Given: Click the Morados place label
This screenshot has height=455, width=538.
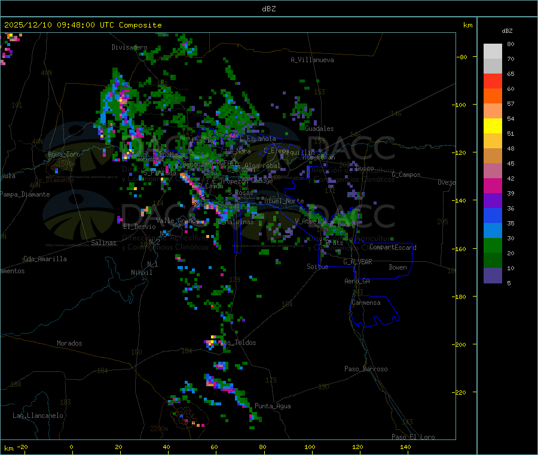Looking at the screenshot, I should pos(69,343).
